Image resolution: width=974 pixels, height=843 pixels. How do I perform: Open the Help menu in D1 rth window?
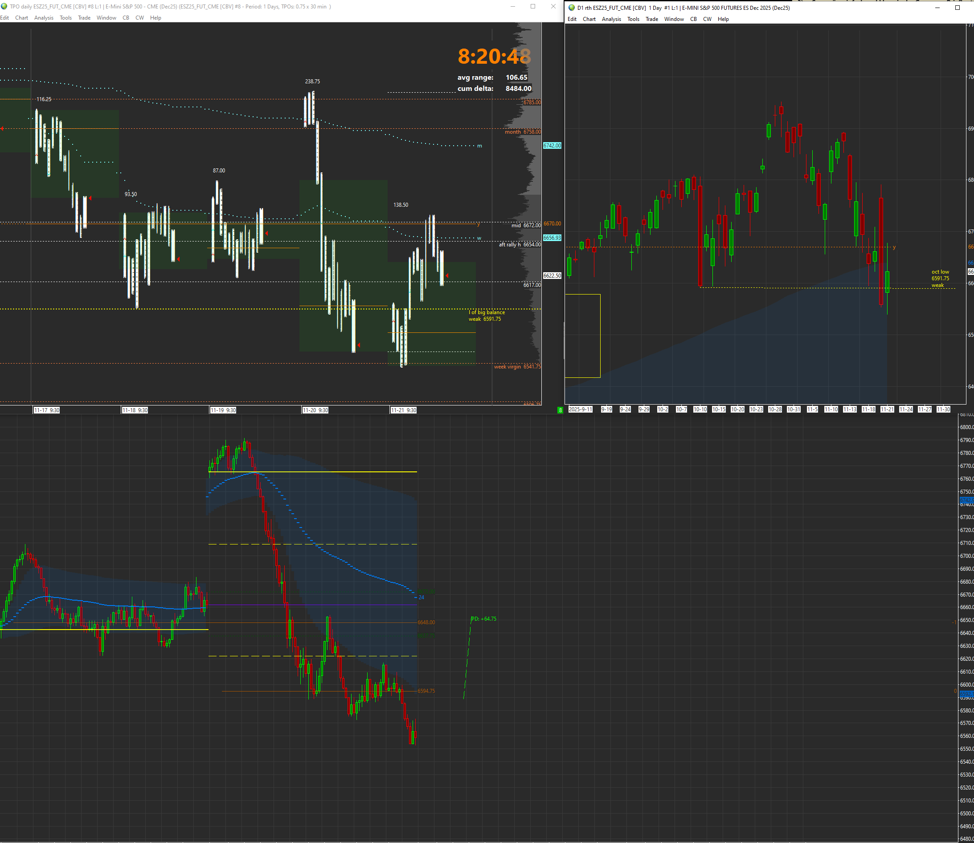[723, 19]
